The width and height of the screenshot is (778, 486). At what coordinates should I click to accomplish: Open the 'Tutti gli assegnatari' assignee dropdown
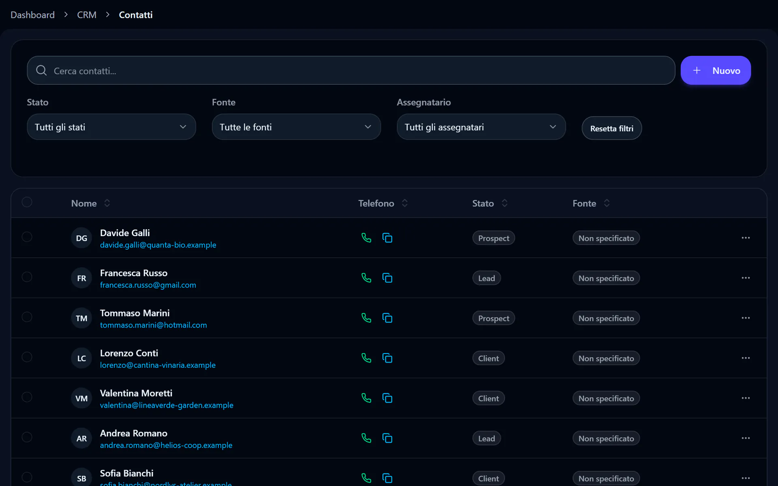(481, 127)
